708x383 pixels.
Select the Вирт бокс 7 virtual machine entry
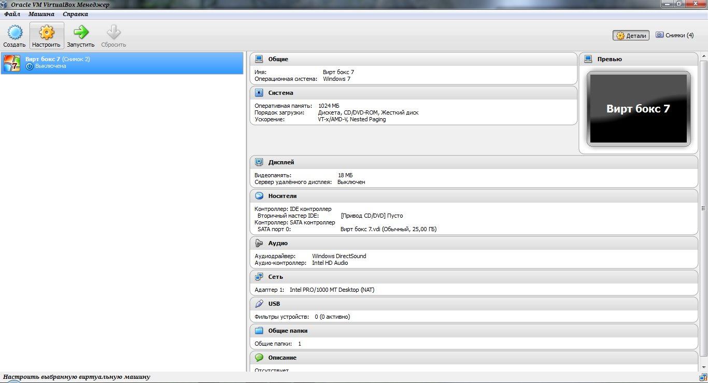point(122,63)
